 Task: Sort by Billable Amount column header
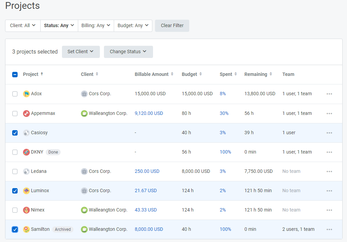coord(154,74)
